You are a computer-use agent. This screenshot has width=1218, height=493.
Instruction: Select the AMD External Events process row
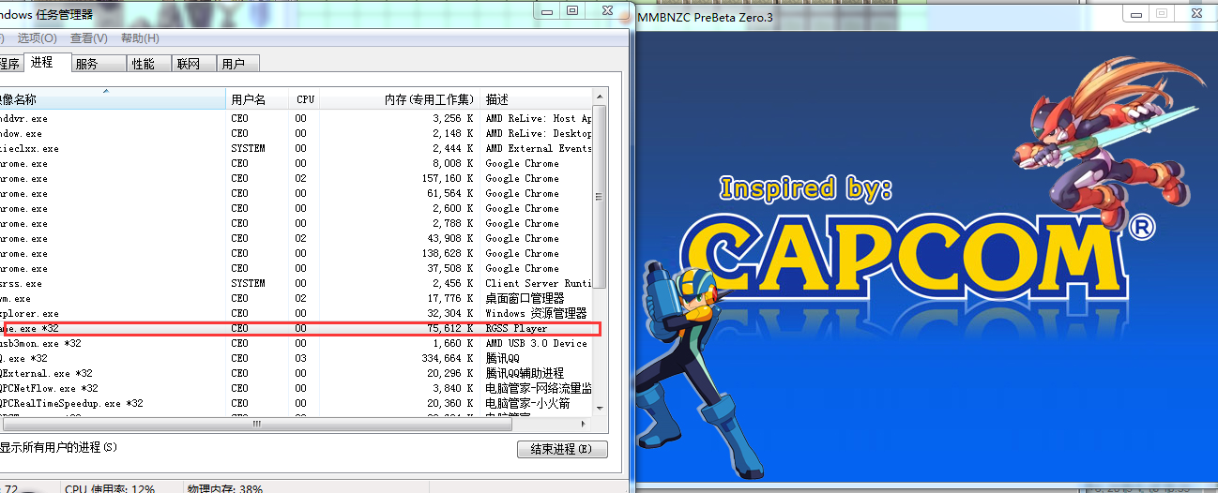297,149
